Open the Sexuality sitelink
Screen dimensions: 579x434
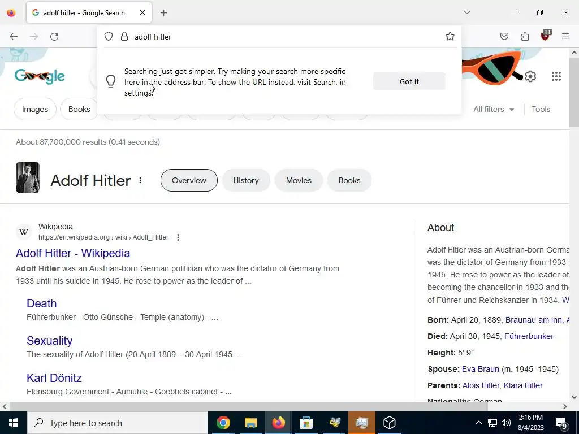tap(50, 341)
